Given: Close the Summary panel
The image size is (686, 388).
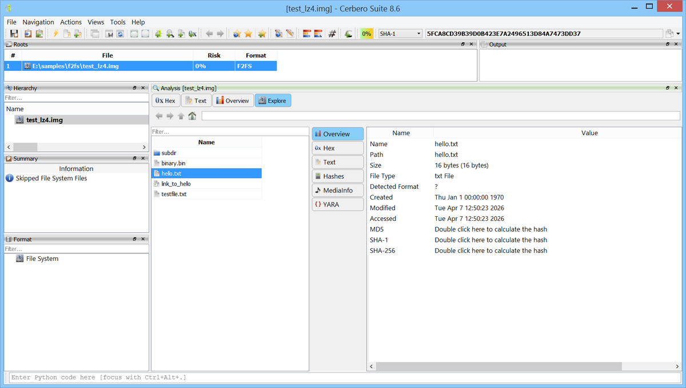Looking at the screenshot, I should [143, 159].
